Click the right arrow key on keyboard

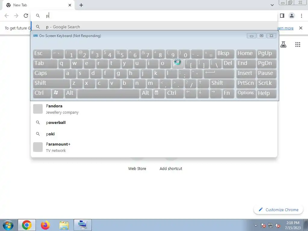216,94
